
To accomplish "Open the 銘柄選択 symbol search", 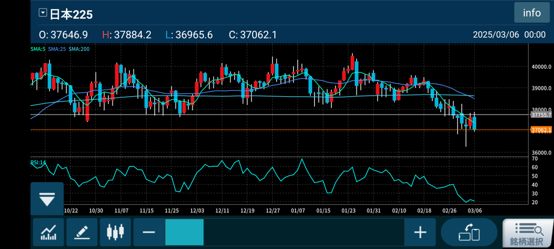I will coord(527,233).
